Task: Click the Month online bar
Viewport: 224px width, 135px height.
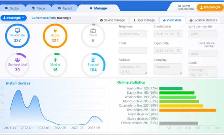Action: coord(179,102)
